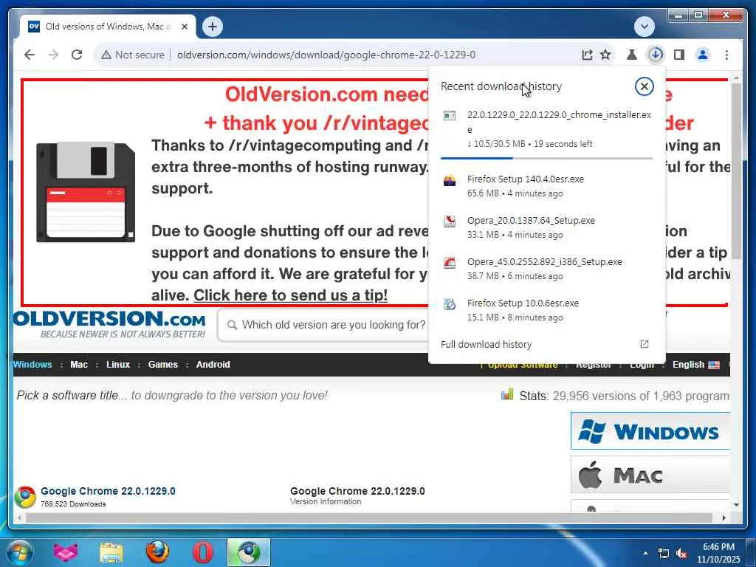
Task: Click the horizontal scrollbar thumb
Action: (369, 518)
